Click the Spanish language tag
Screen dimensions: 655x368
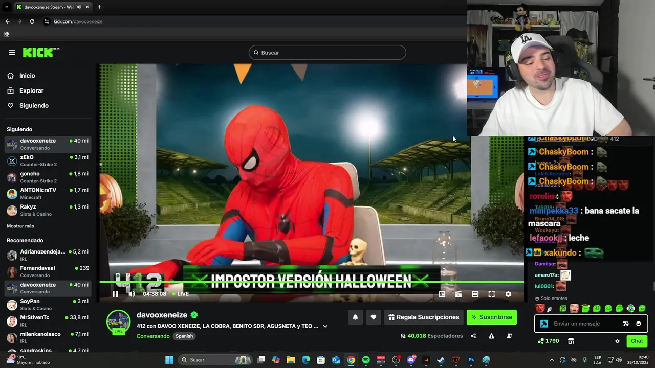184,336
